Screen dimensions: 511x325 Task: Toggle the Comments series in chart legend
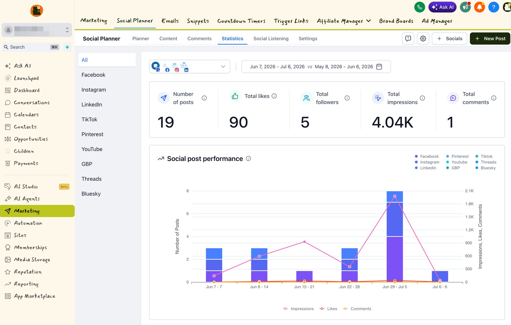(357, 309)
